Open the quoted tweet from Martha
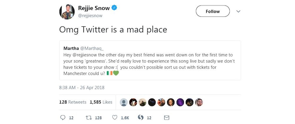 click(x=150, y=61)
